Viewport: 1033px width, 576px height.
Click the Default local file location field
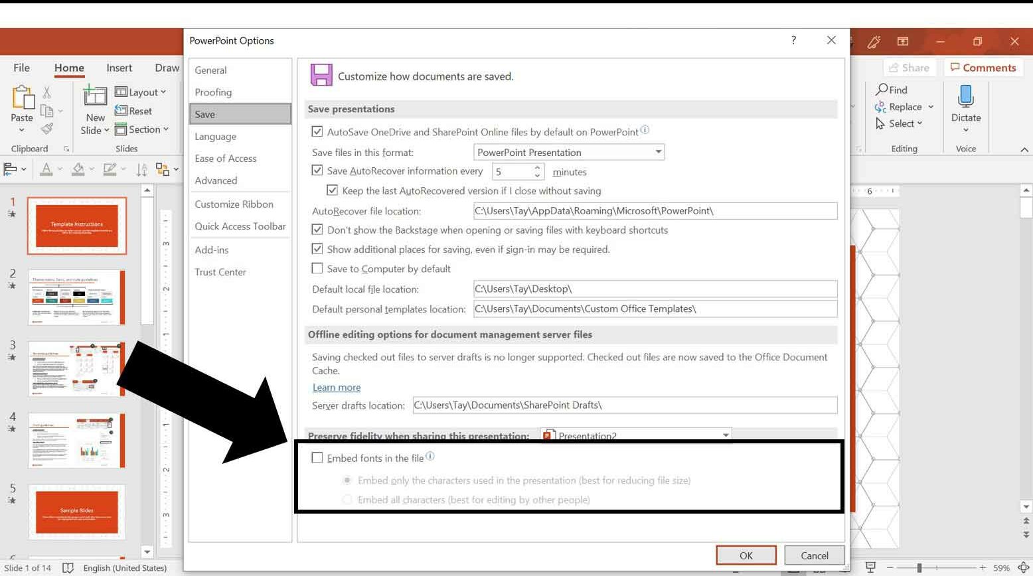tap(655, 289)
